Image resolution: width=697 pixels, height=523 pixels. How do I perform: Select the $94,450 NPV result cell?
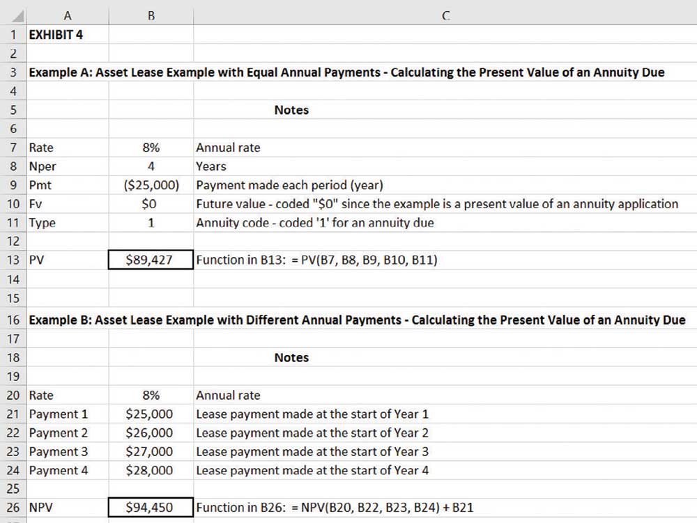point(151,508)
